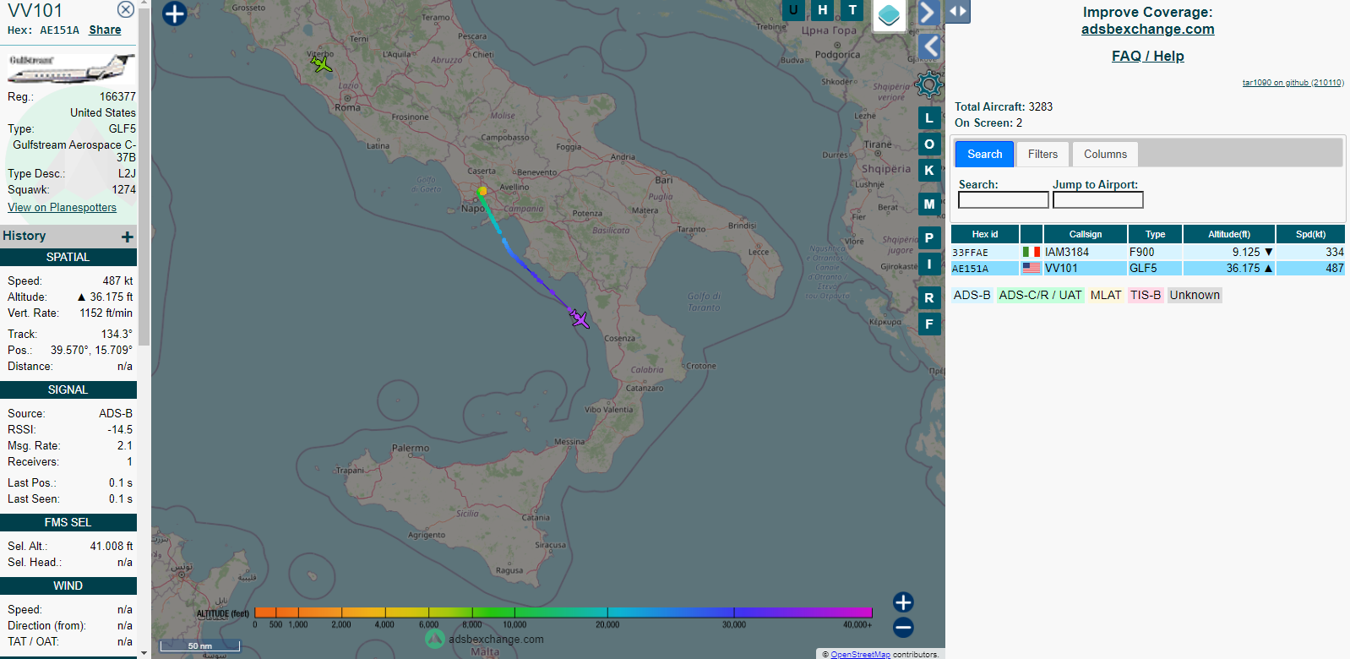Close the VV101 aircraft info panel
The height and width of the screenshot is (659, 1350).
(x=125, y=9)
